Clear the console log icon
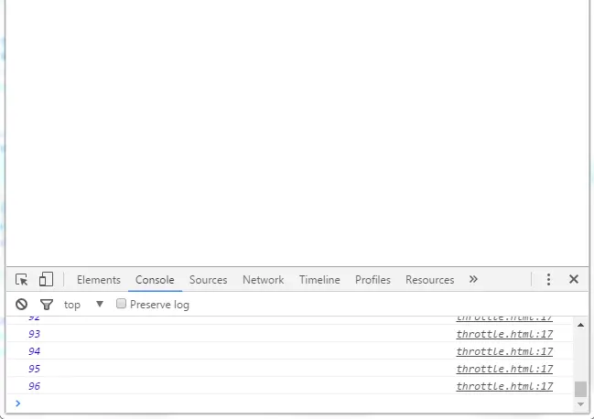The height and width of the screenshot is (419, 594). point(22,305)
